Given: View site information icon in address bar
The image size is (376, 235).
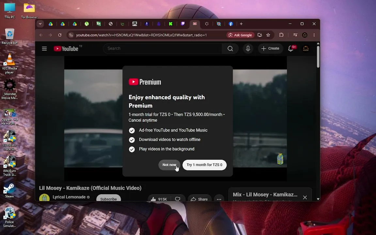Looking at the screenshot, I should tap(71, 35).
